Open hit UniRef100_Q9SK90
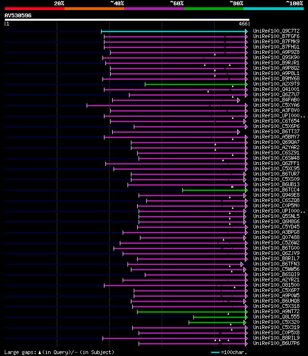Screen dimensions: 308x356 click(276, 57)
